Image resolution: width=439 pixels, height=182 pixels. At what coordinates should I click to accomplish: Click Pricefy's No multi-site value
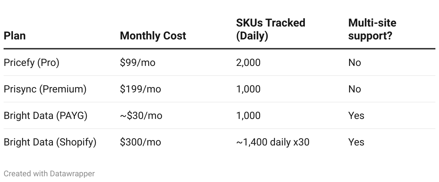pyautogui.click(x=354, y=63)
